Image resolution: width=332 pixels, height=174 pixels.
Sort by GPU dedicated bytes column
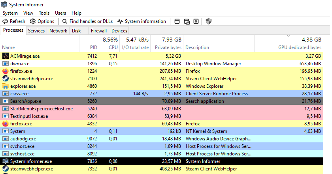coord(300,47)
